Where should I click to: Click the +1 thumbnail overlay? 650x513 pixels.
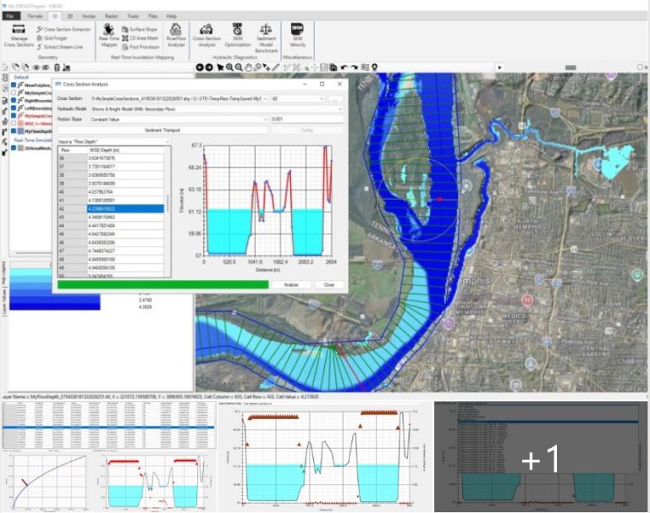pos(541,457)
